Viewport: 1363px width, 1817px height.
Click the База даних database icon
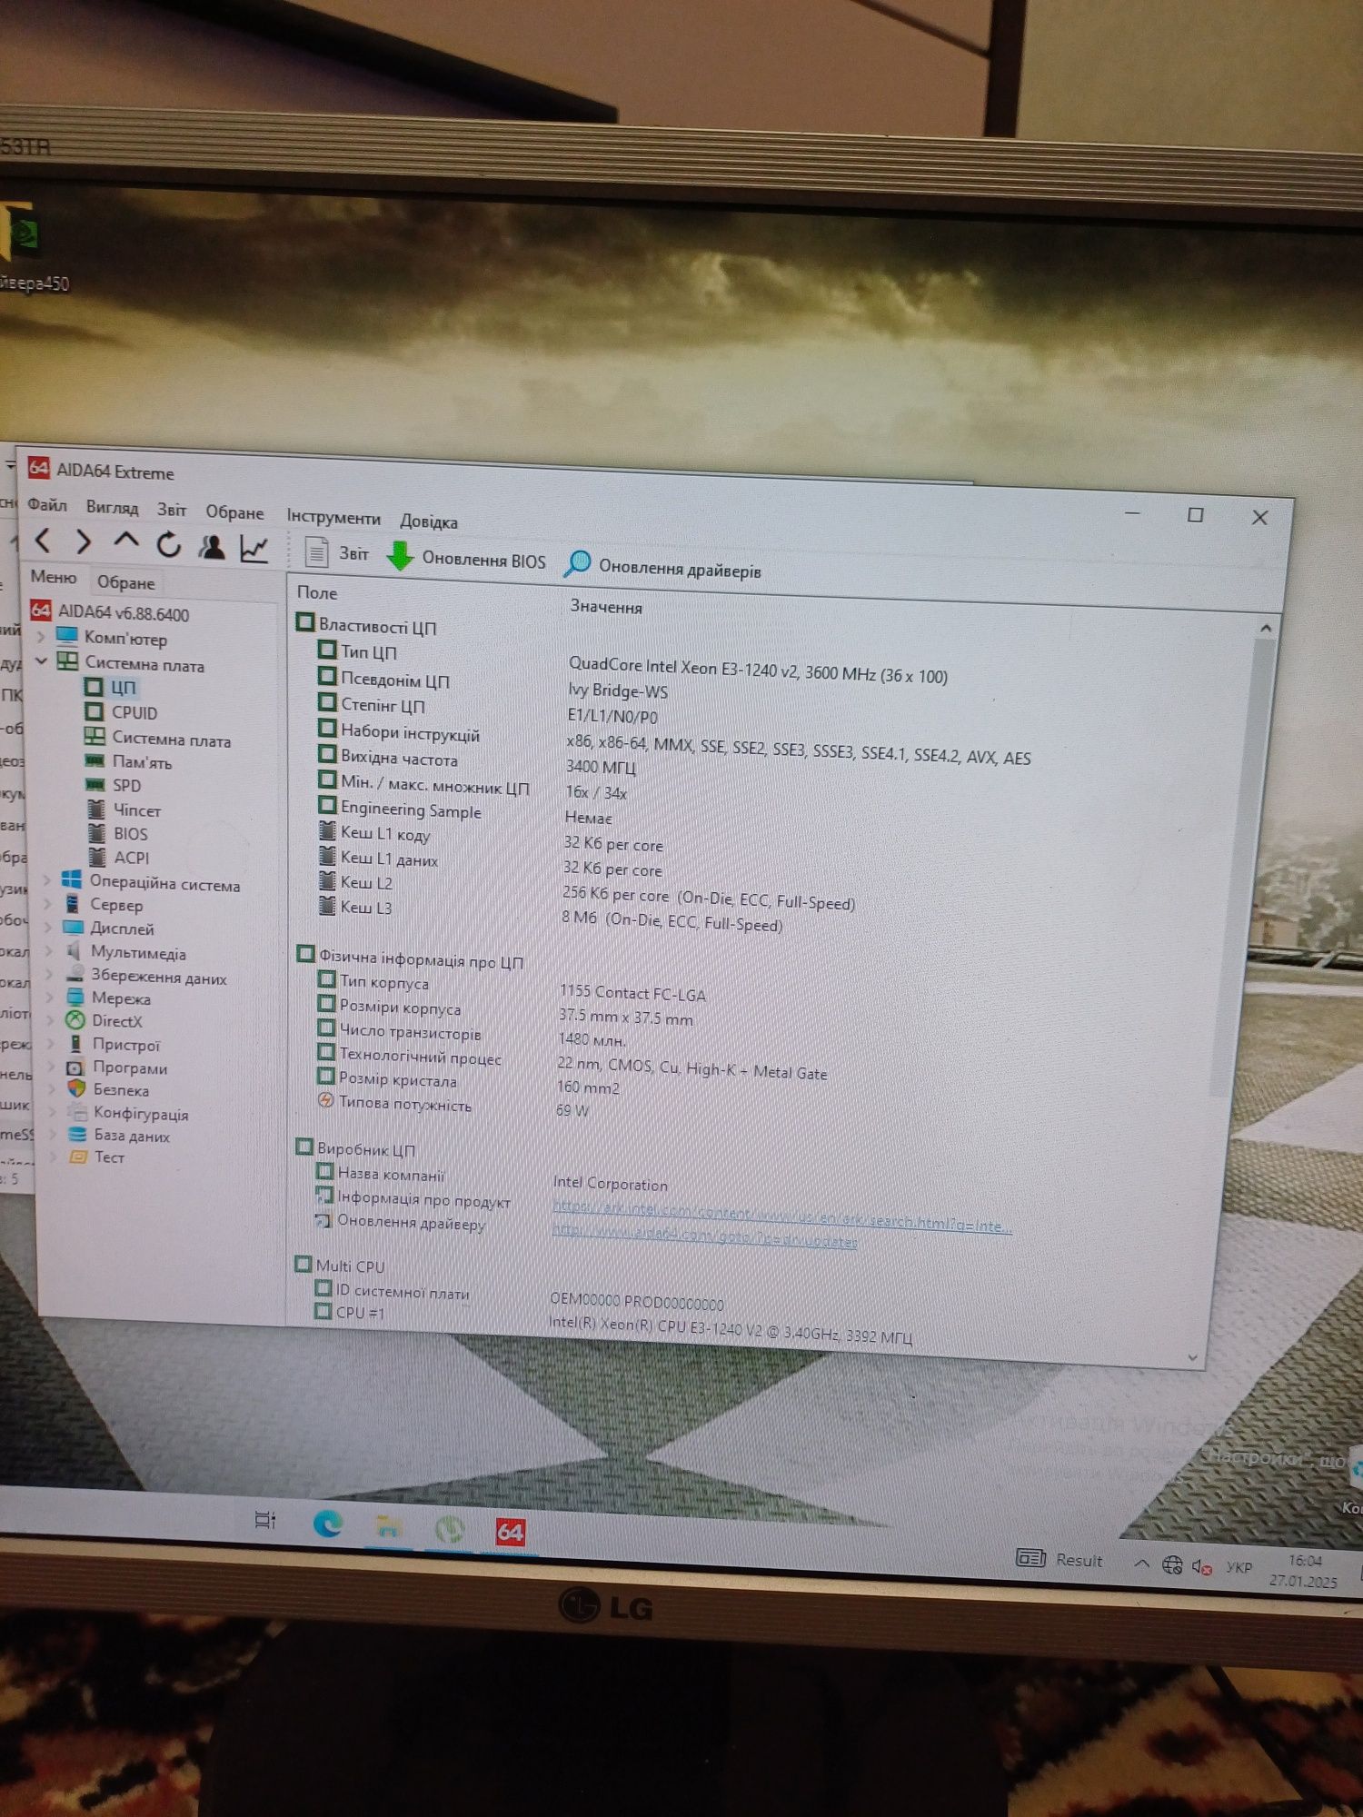[x=79, y=1135]
